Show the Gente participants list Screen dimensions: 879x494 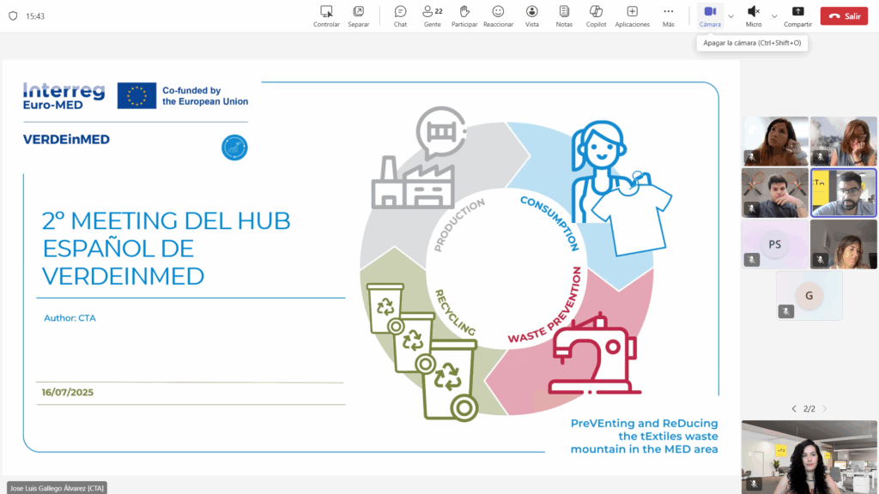433,16
